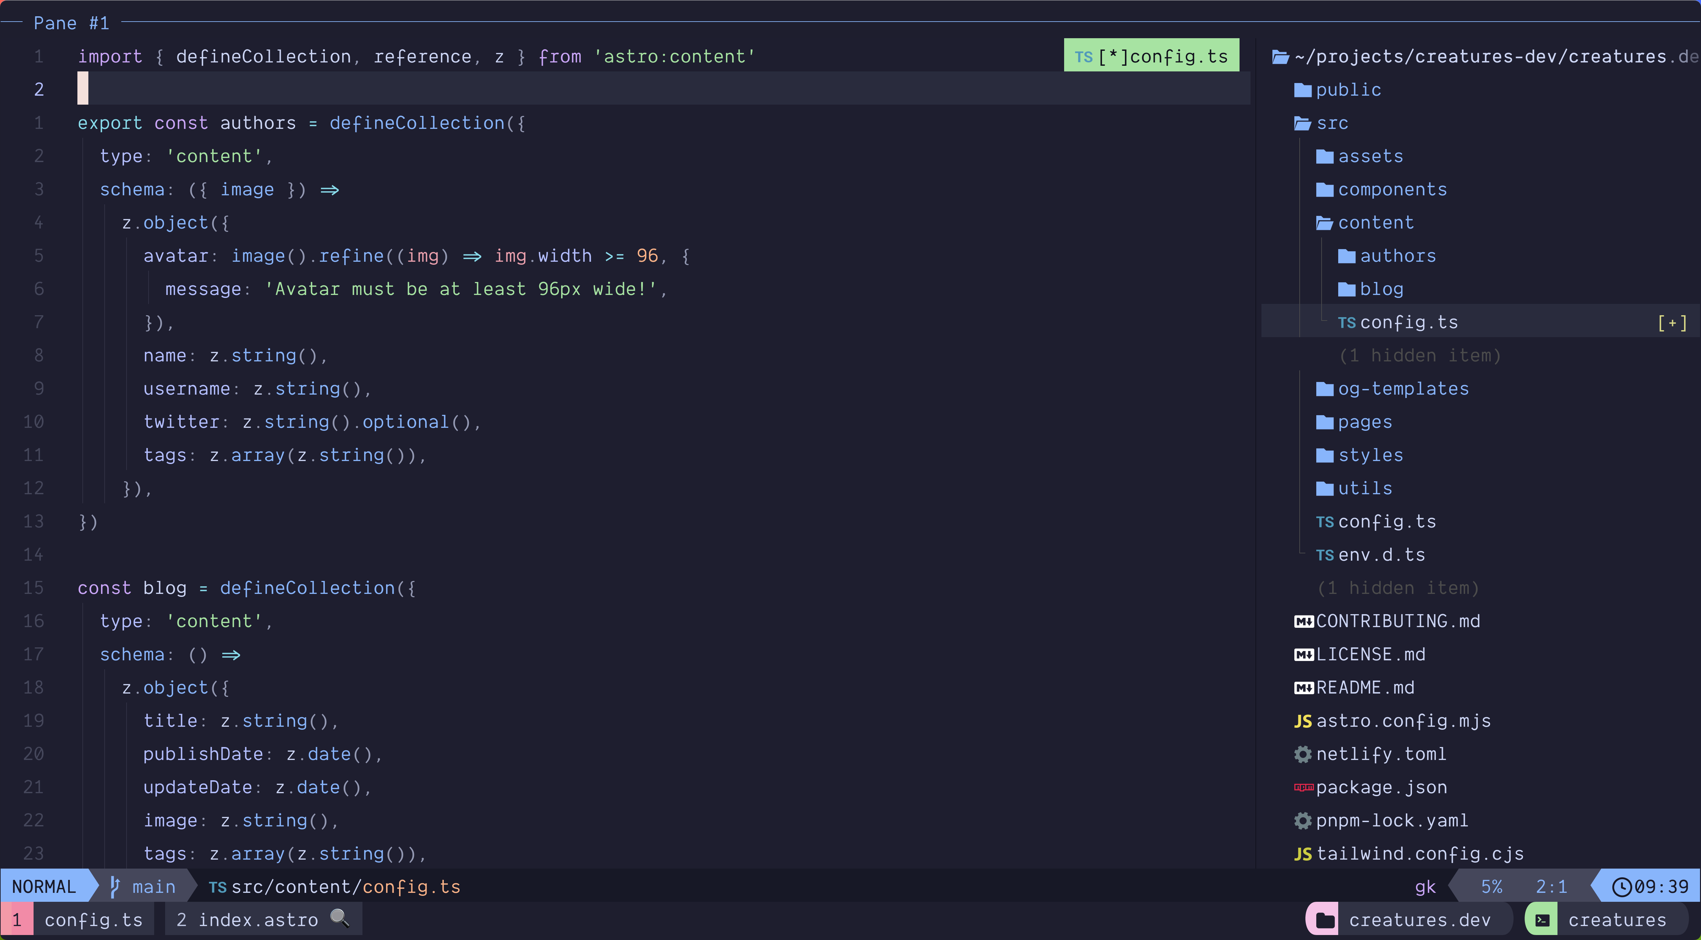The image size is (1701, 940).
Task: Select the creatures window label
Action: point(1617,920)
